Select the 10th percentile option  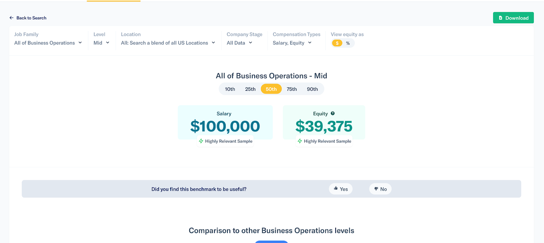click(x=230, y=89)
